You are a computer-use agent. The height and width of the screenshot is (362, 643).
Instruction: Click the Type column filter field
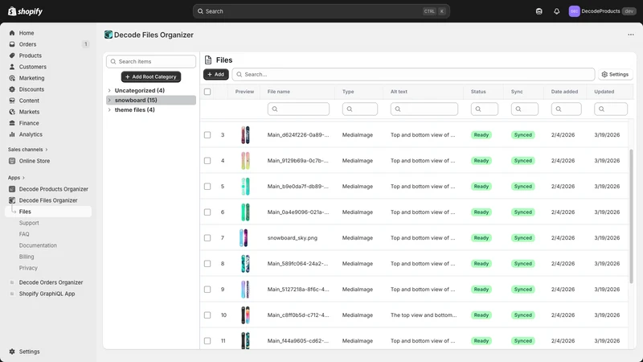359,109
